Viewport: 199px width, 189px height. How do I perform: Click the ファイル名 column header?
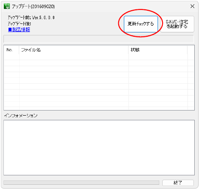click(x=74, y=50)
